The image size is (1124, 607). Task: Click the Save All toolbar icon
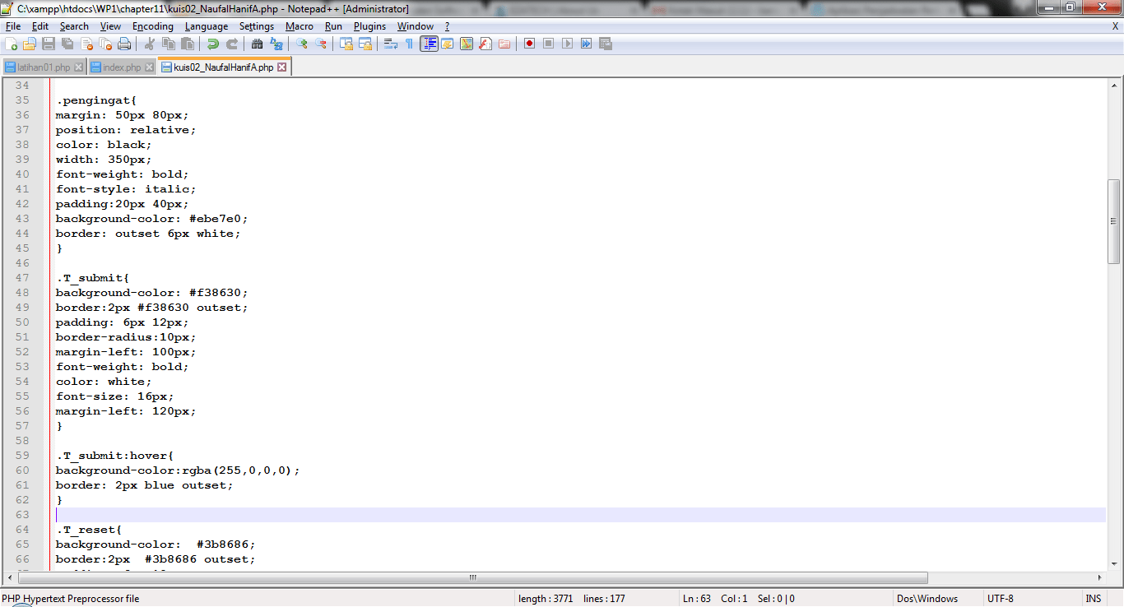pyautogui.click(x=67, y=44)
